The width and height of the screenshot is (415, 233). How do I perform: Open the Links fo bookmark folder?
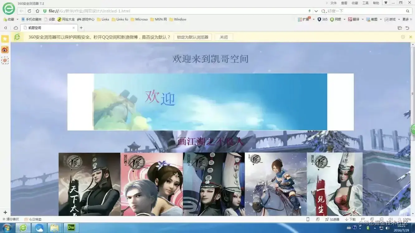click(x=120, y=19)
